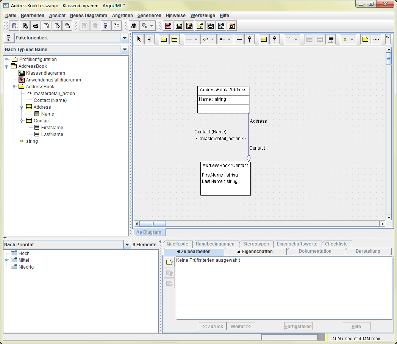Viewport: 397px width, 344px height.
Task: Select the LastName attribute in tree
Action: tap(52, 134)
